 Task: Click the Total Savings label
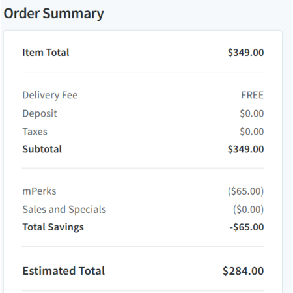click(x=53, y=227)
